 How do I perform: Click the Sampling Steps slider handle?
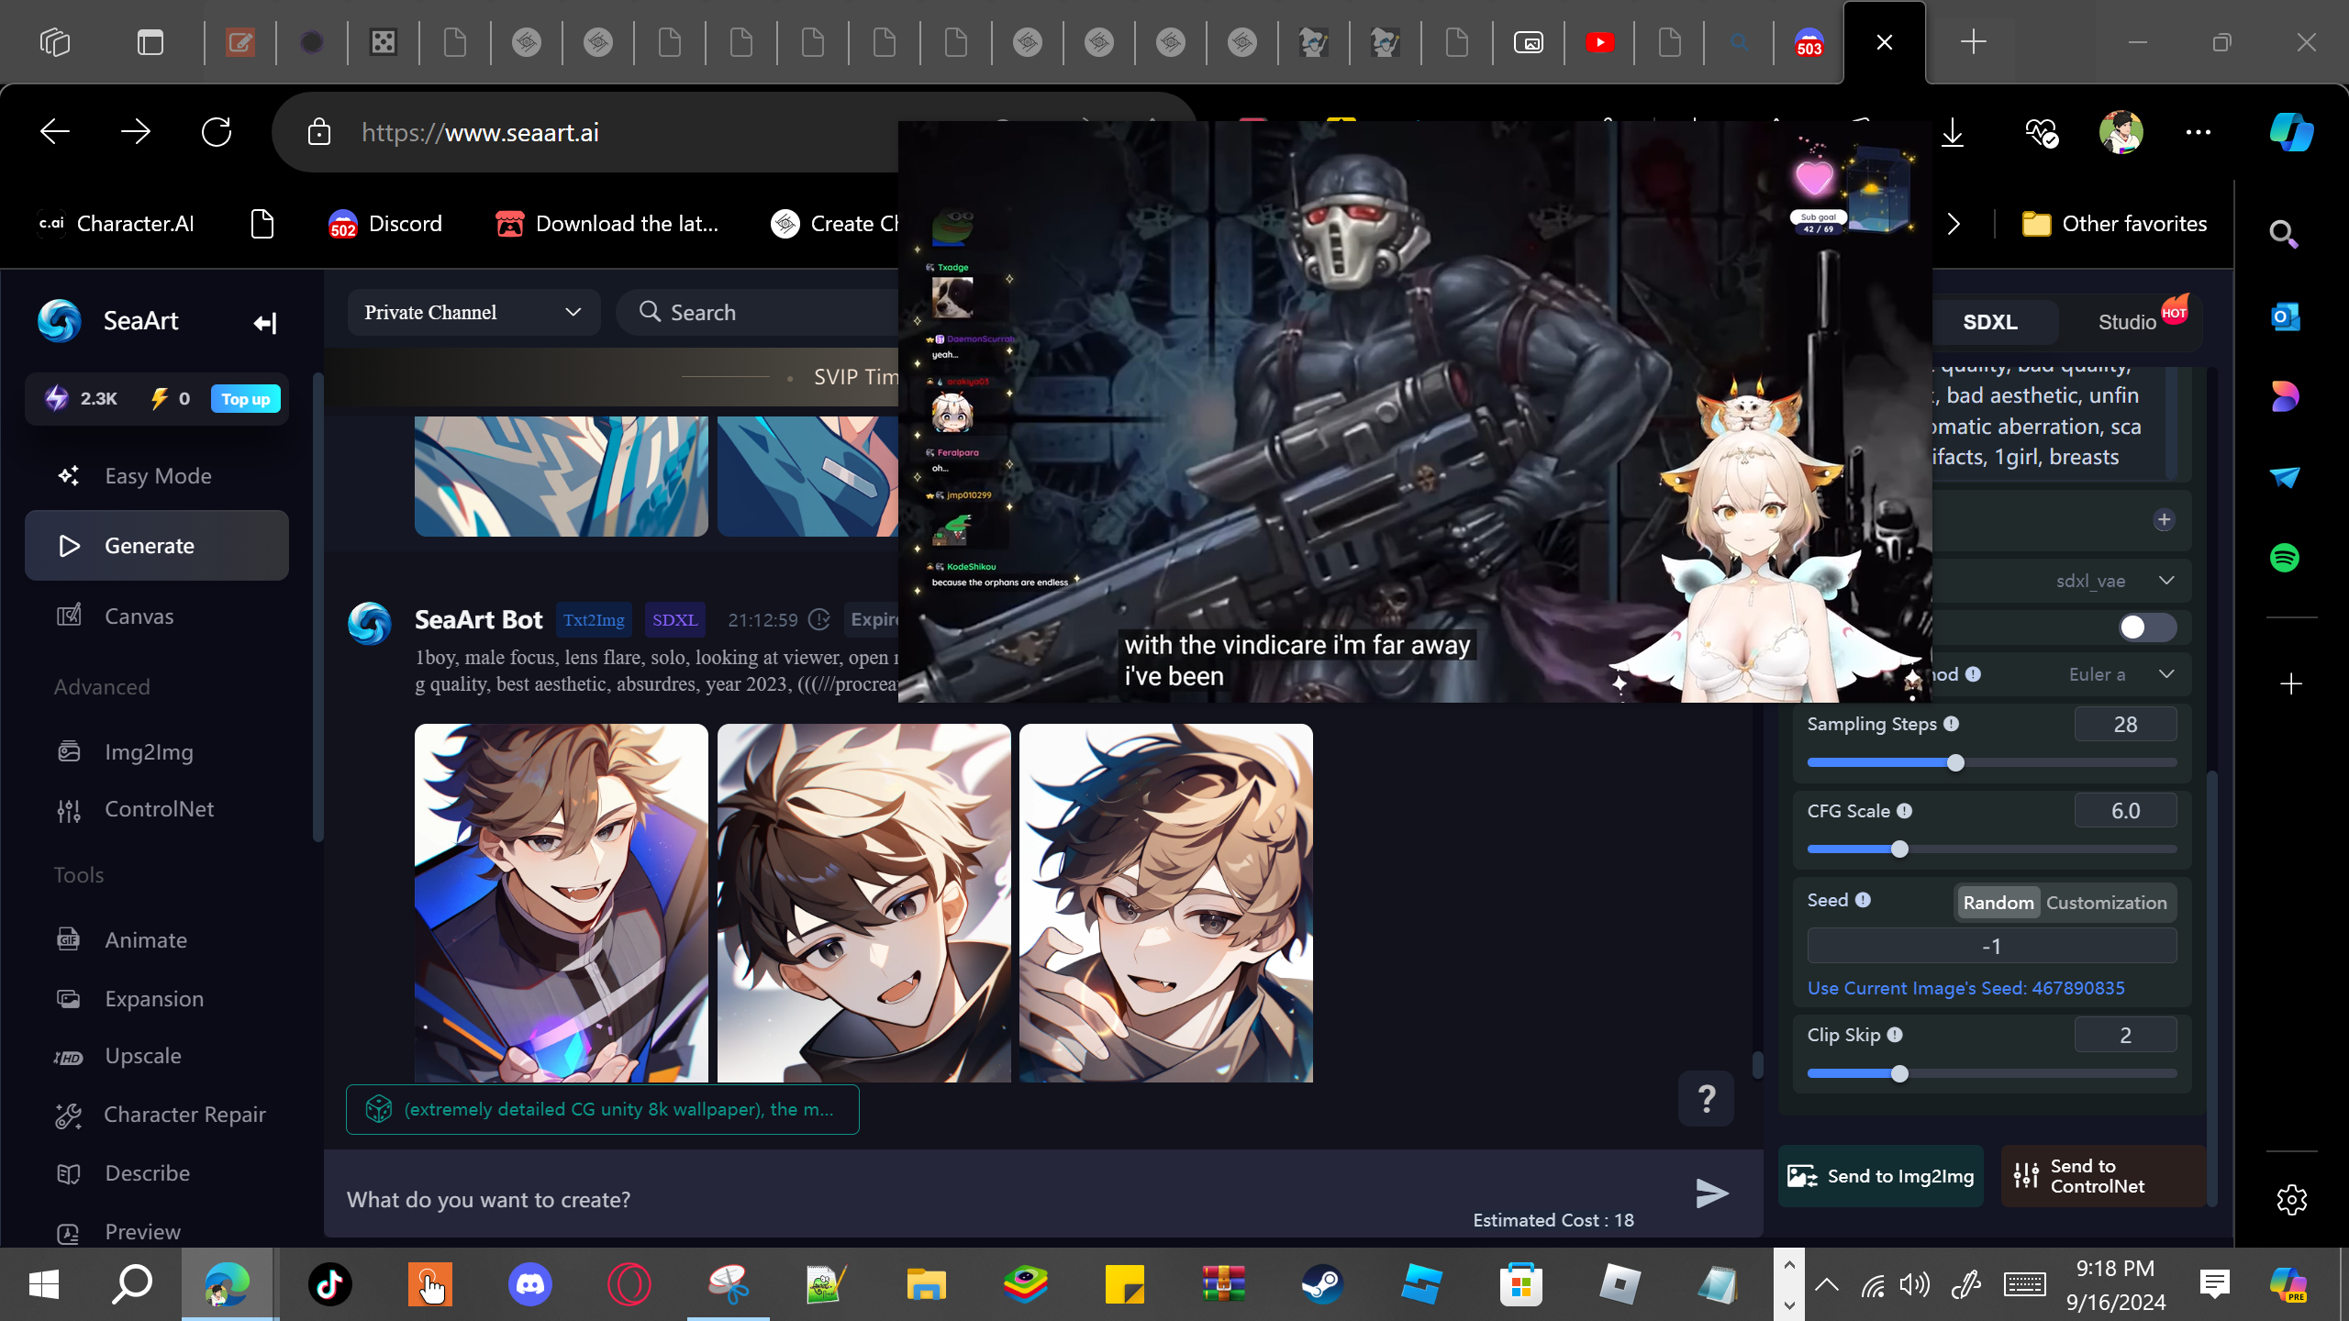(x=1955, y=763)
